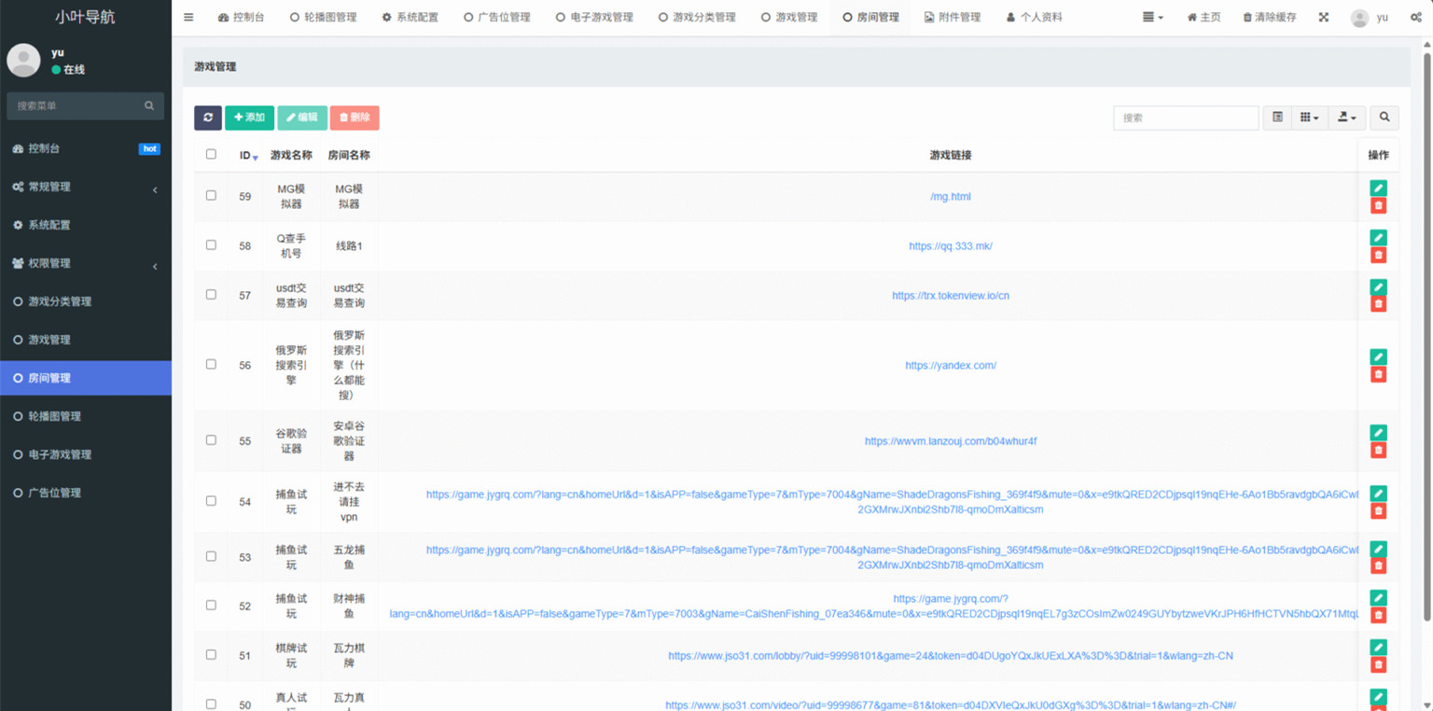Switch to the 游戏管理 top tab
This screenshot has width=1433, height=711.
[x=789, y=18]
